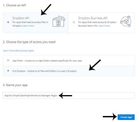The image size is (139, 122).
Task: Open Learn more link under Dropbox API
Action: (28, 26)
